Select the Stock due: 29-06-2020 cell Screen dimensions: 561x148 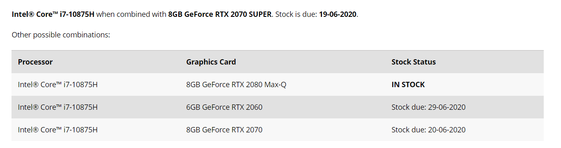(x=428, y=107)
